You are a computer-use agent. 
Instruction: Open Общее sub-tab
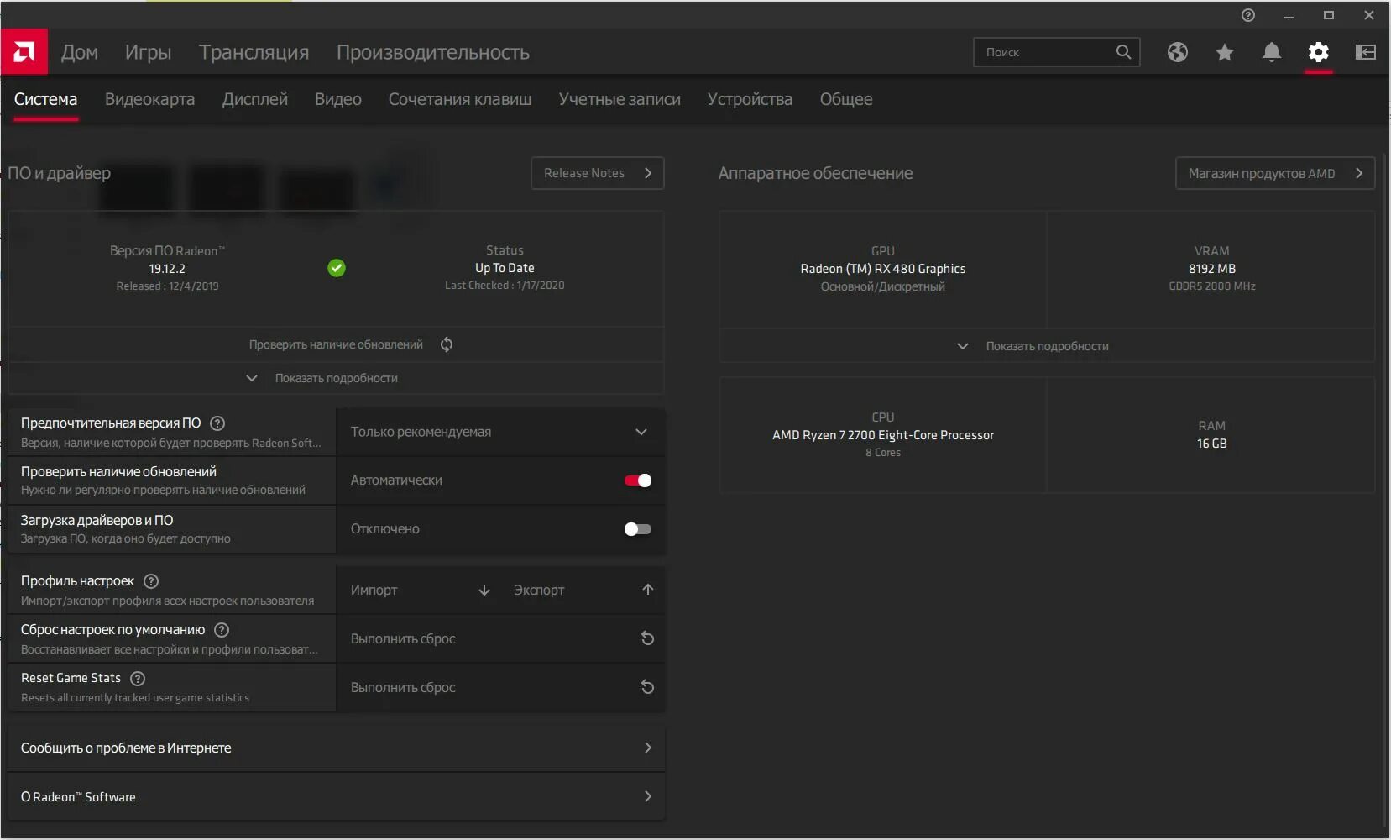pyautogui.click(x=846, y=99)
